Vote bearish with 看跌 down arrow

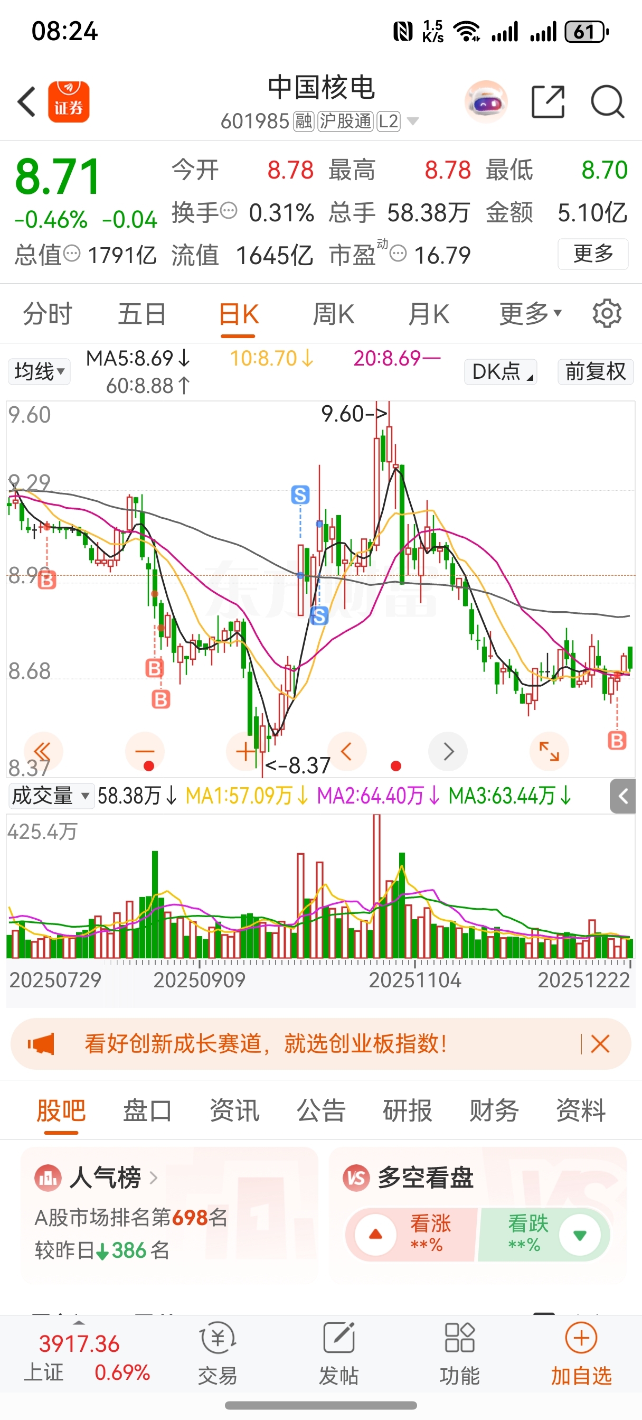tap(580, 1234)
